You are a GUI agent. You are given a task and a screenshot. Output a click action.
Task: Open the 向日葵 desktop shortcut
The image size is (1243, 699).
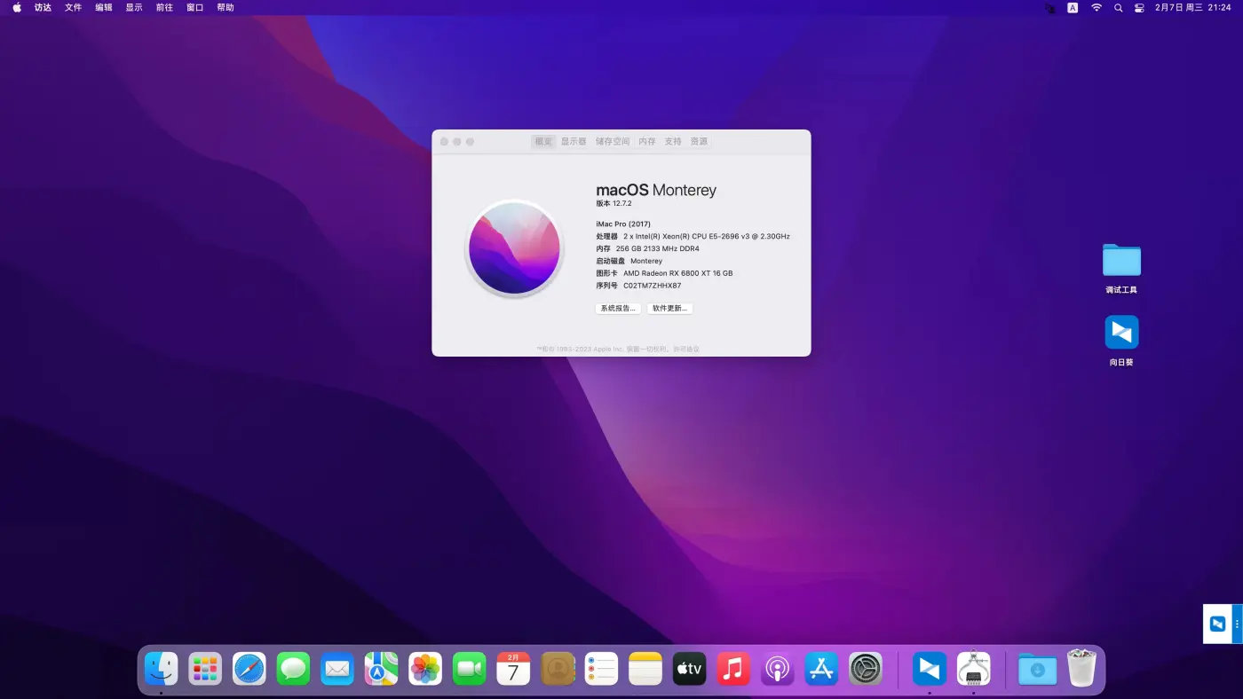1121,333
